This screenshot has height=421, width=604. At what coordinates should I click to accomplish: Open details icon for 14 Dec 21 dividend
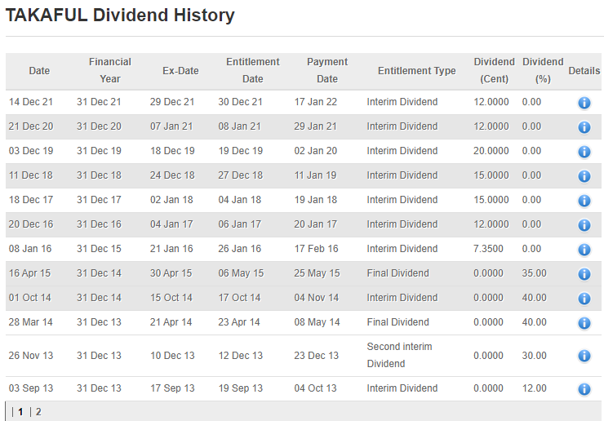click(x=584, y=103)
